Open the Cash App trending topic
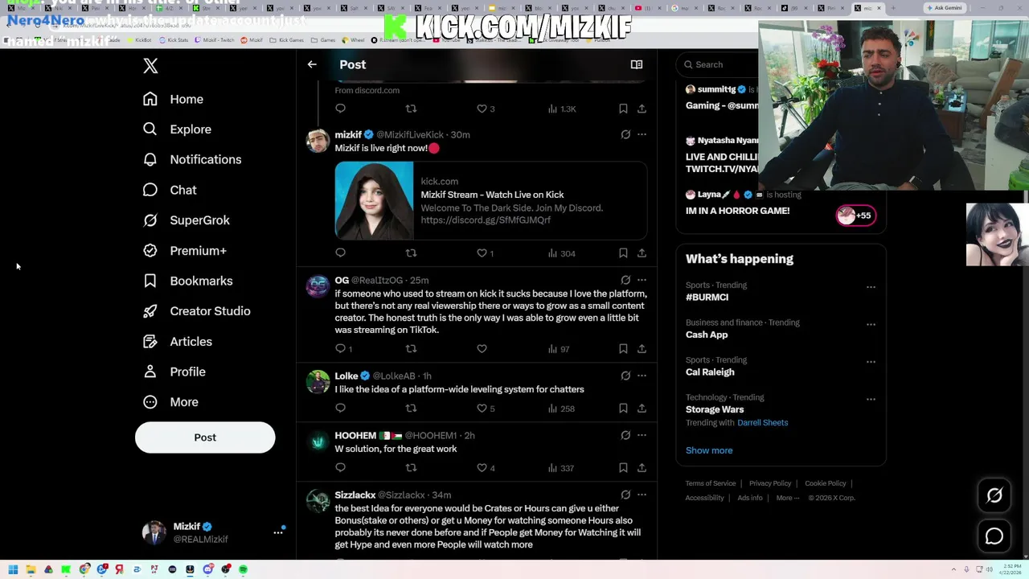The image size is (1029, 579). tap(707, 335)
